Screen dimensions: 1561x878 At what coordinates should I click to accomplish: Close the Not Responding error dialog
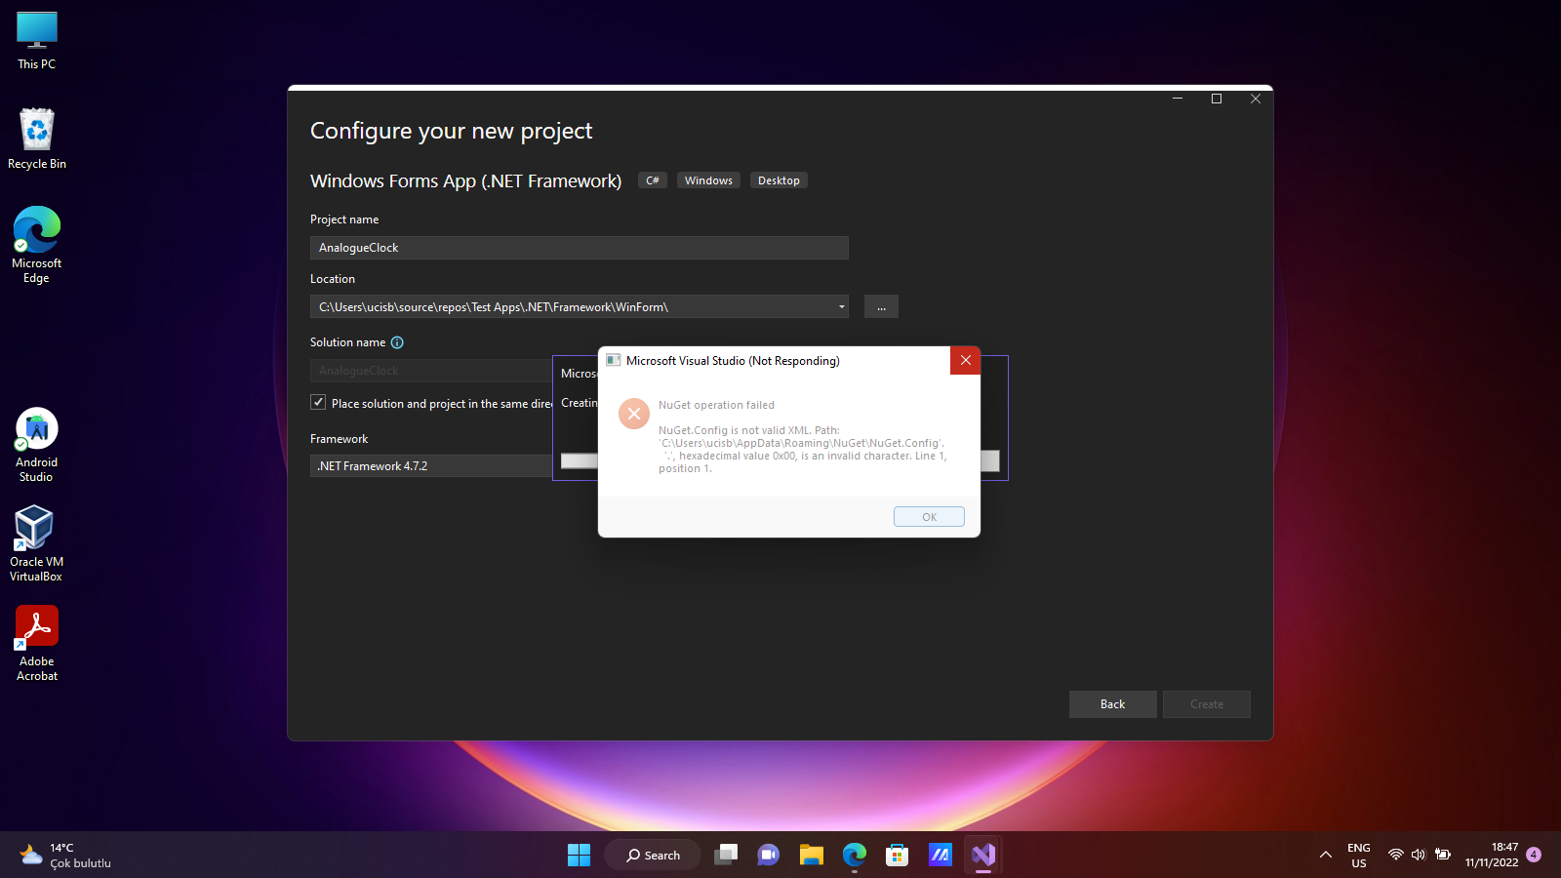coord(965,360)
